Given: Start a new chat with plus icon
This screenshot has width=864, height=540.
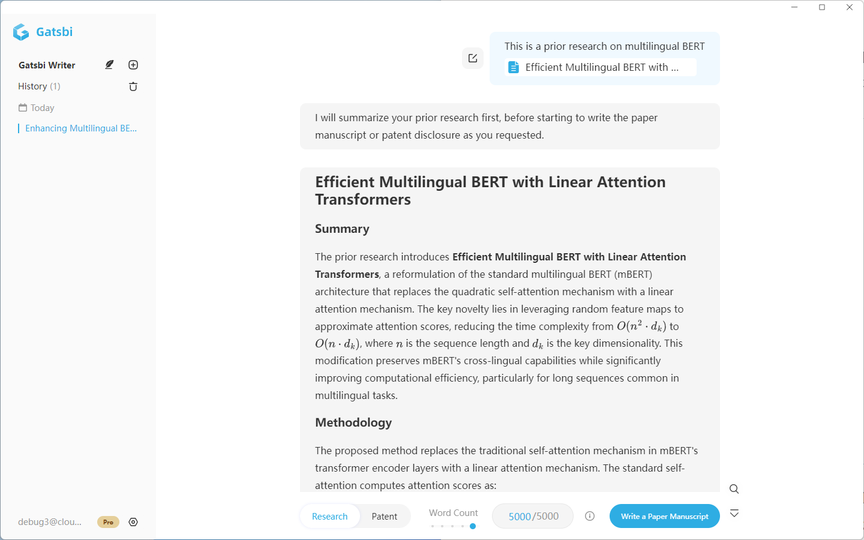Looking at the screenshot, I should pos(133,65).
